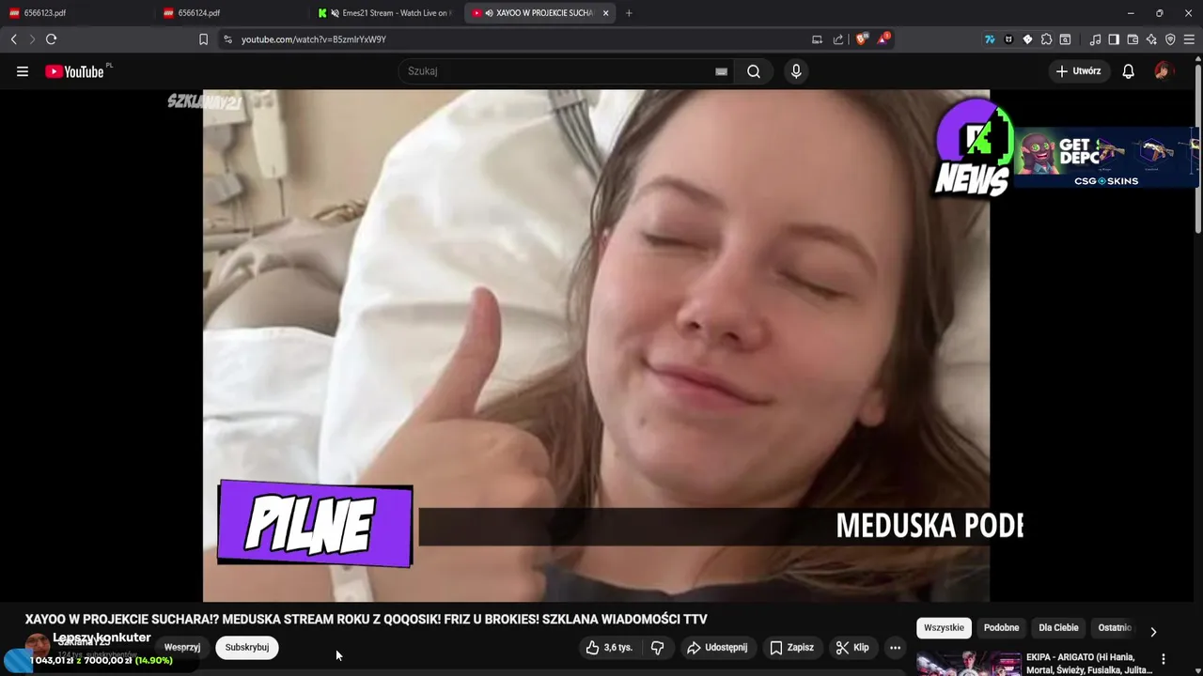Switch to Emes21 Stream Kick tab
1203x676 pixels.
point(385,13)
